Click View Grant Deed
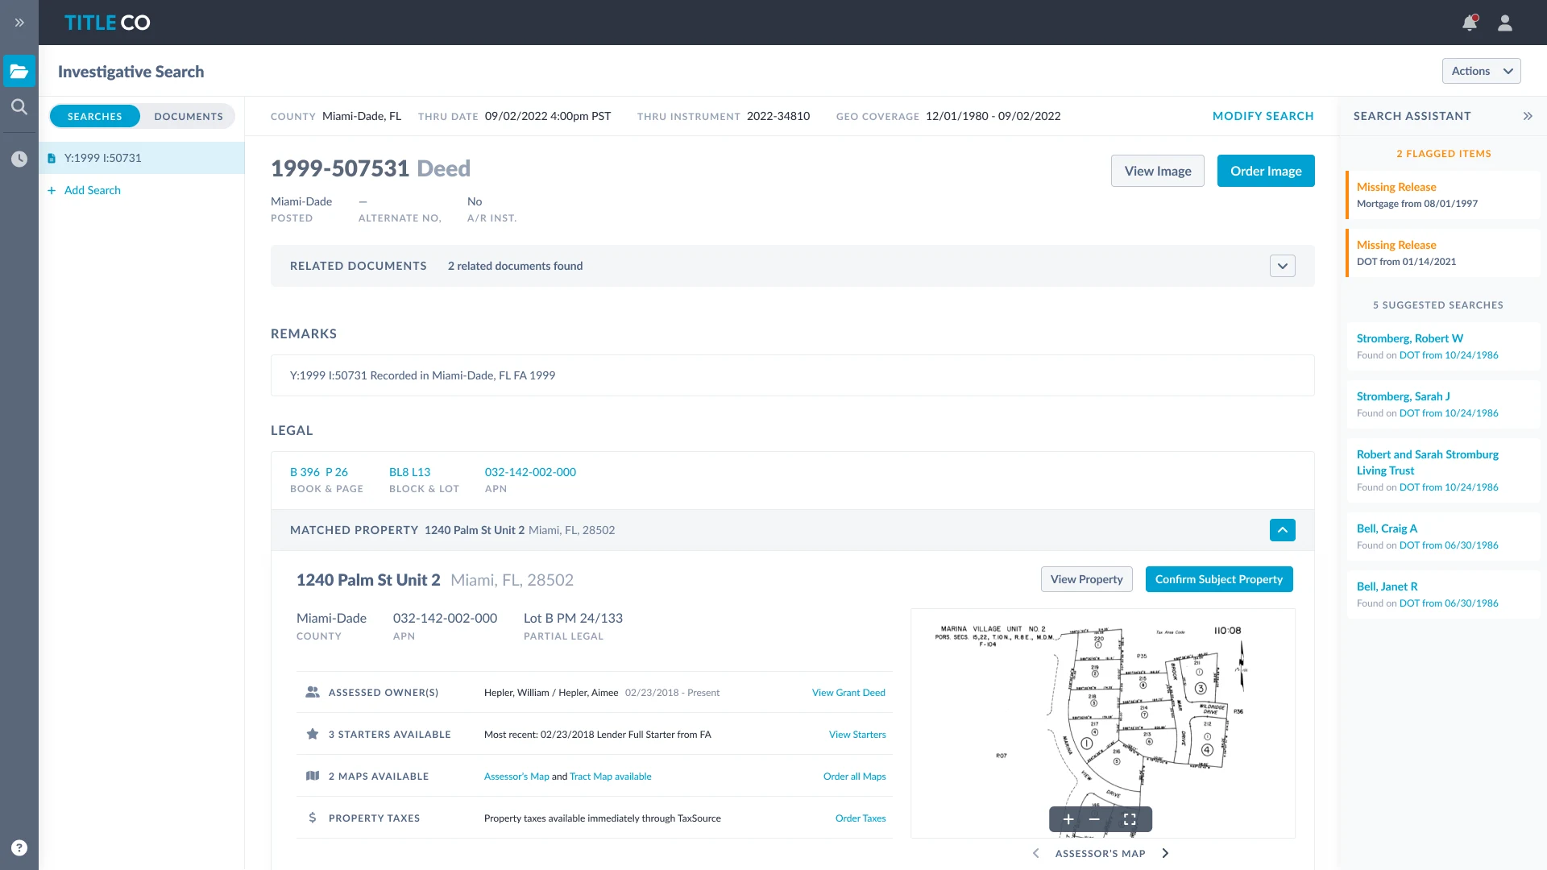 (x=848, y=693)
